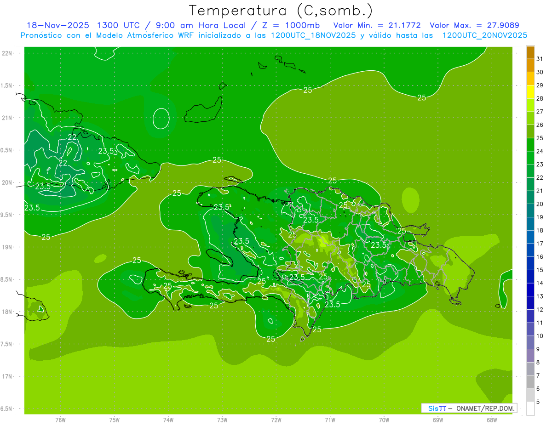Select the '1300 UTC' time text

[119, 25]
